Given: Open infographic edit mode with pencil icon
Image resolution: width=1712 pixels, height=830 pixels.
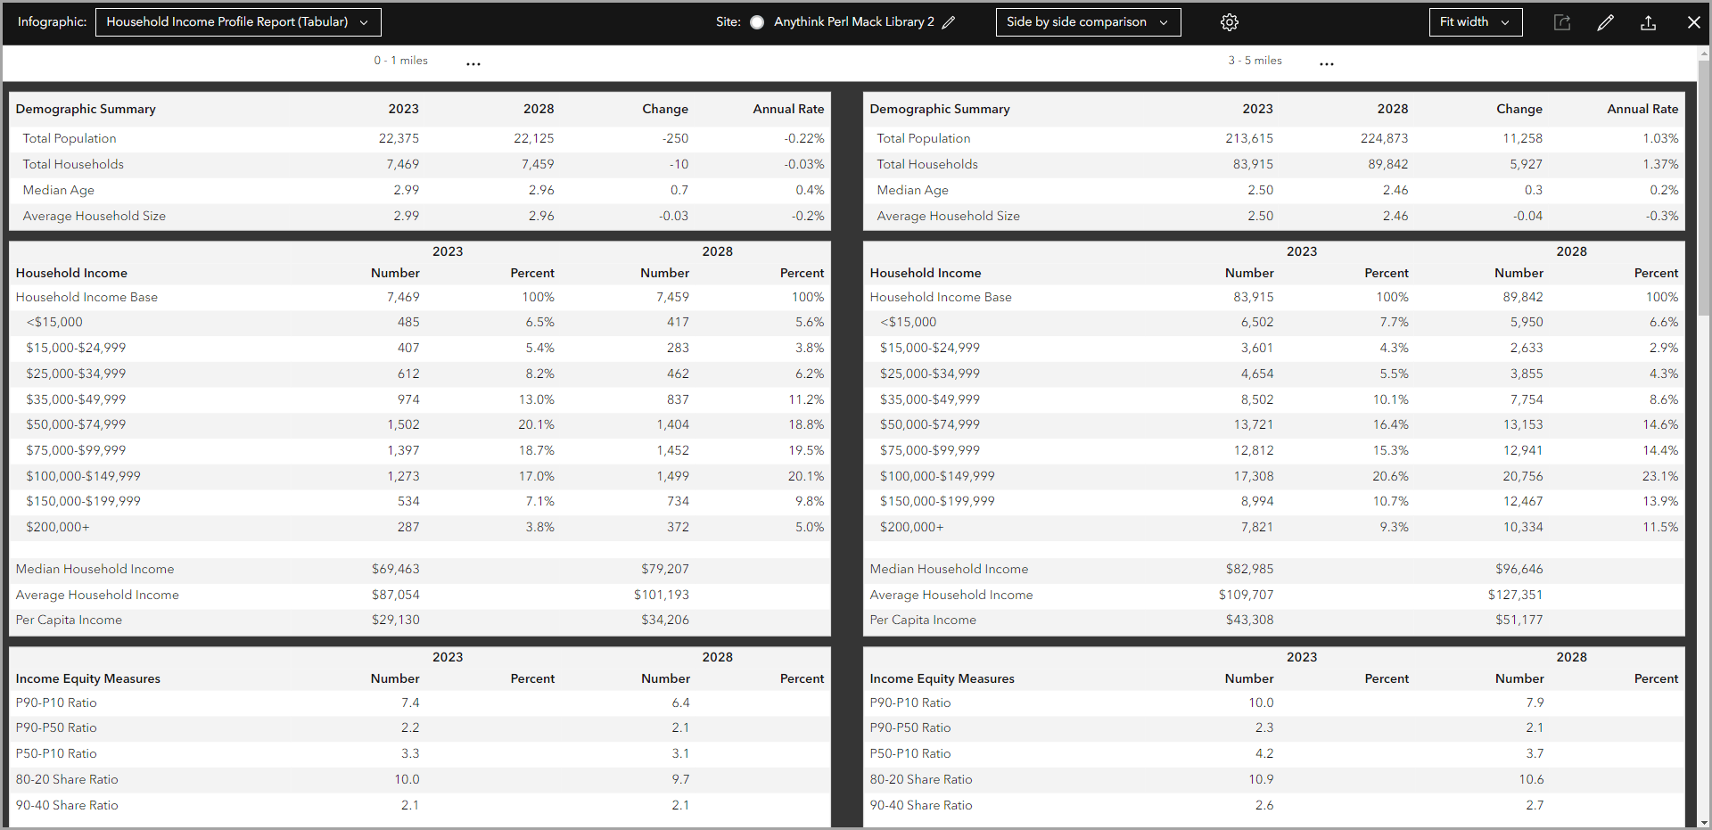Looking at the screenshot, I should (1605, 22).
